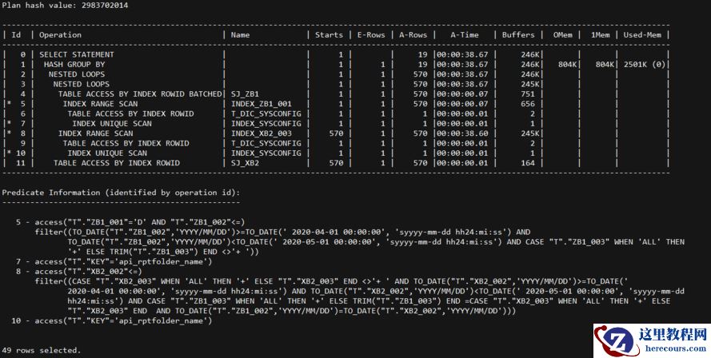This screenshot has height=358, width=711.
Task: Click the Predicate Information heading
Action: click(121, 192)
